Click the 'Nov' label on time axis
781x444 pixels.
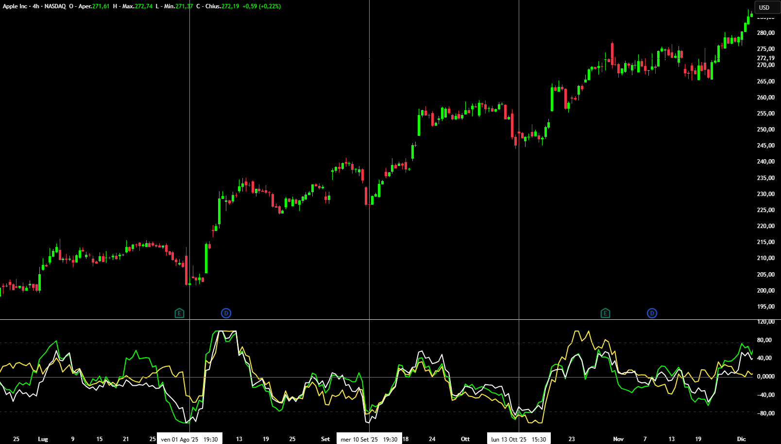[x=618, y=439]
